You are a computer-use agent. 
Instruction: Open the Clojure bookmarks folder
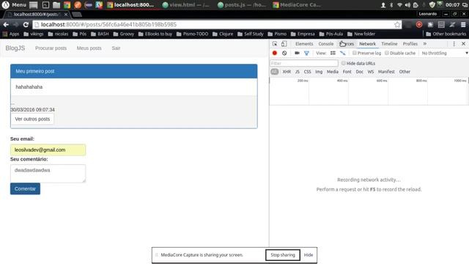coord(223,34)
